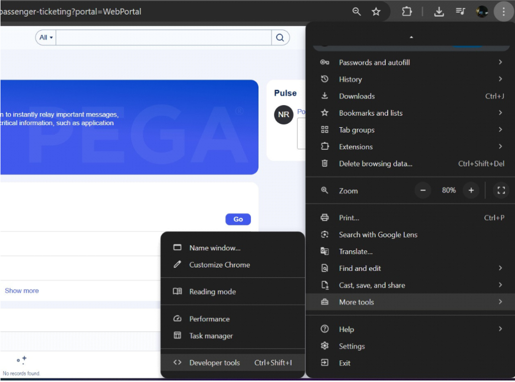Increase zoom with the plus button

coord(471,190)
